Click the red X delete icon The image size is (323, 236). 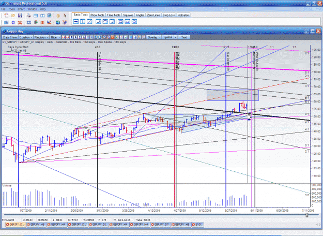coord(20,22)
